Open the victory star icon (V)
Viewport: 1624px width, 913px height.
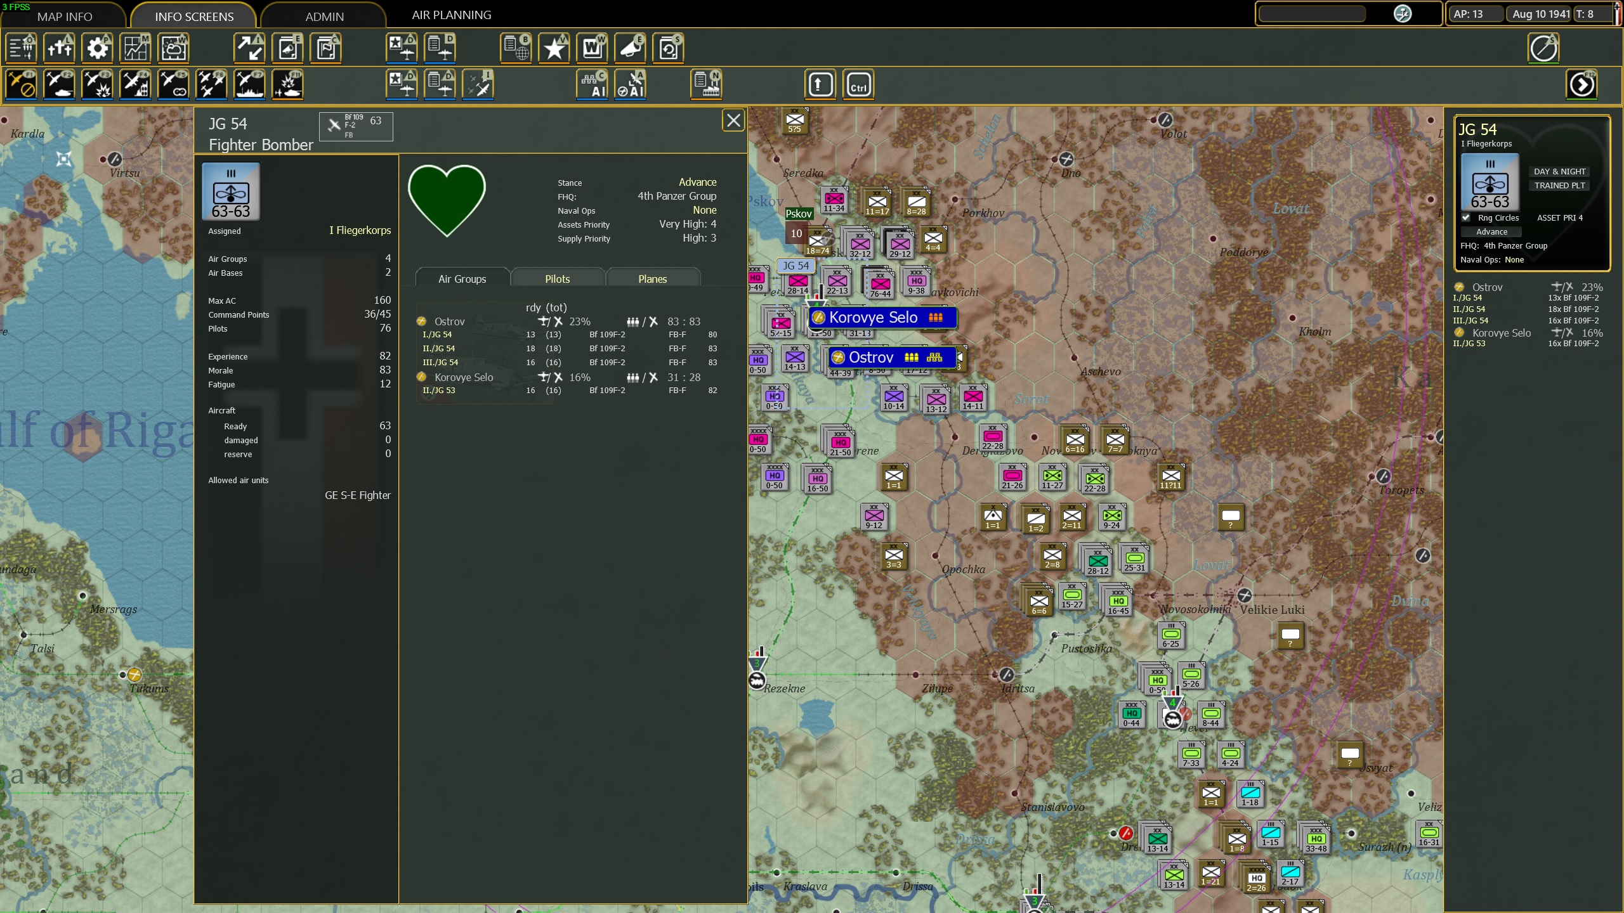pos(554,48)
